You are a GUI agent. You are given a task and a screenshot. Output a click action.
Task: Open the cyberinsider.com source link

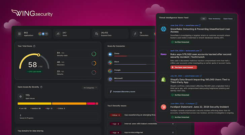click(192, 76)
